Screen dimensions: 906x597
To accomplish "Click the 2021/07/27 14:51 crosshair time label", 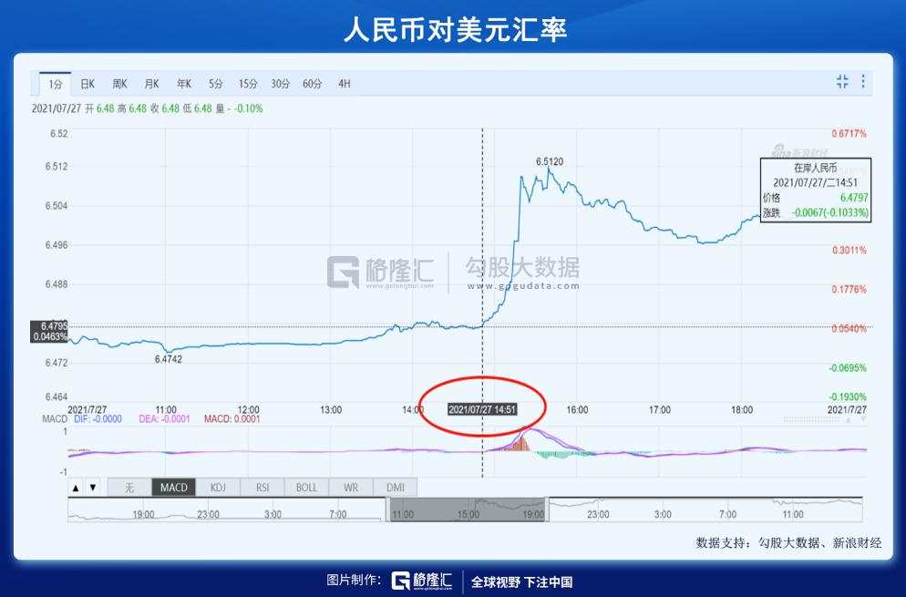I will (x=482, y=409).
